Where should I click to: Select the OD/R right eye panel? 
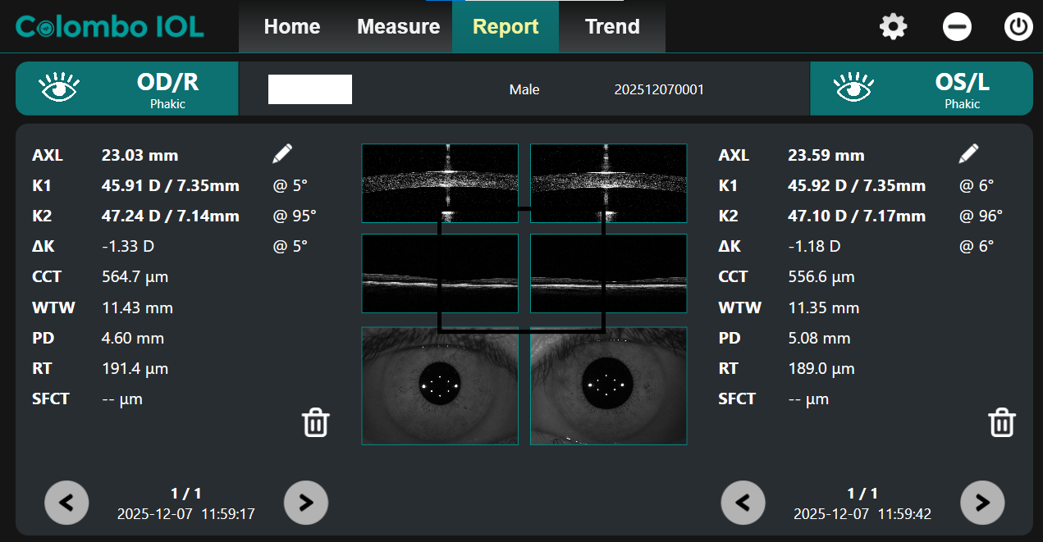click(127, 89)
